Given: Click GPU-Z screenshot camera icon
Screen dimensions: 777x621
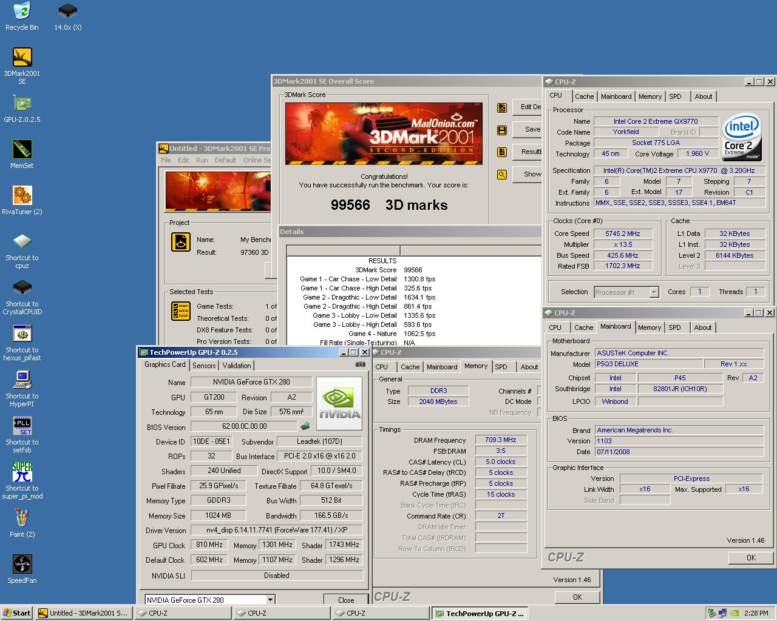Looking at the screenshot, I should click(x=361, y=364).
